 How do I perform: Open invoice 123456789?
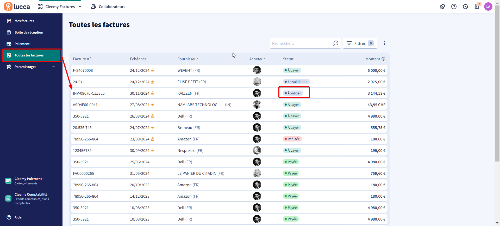[x=82, y=151]
